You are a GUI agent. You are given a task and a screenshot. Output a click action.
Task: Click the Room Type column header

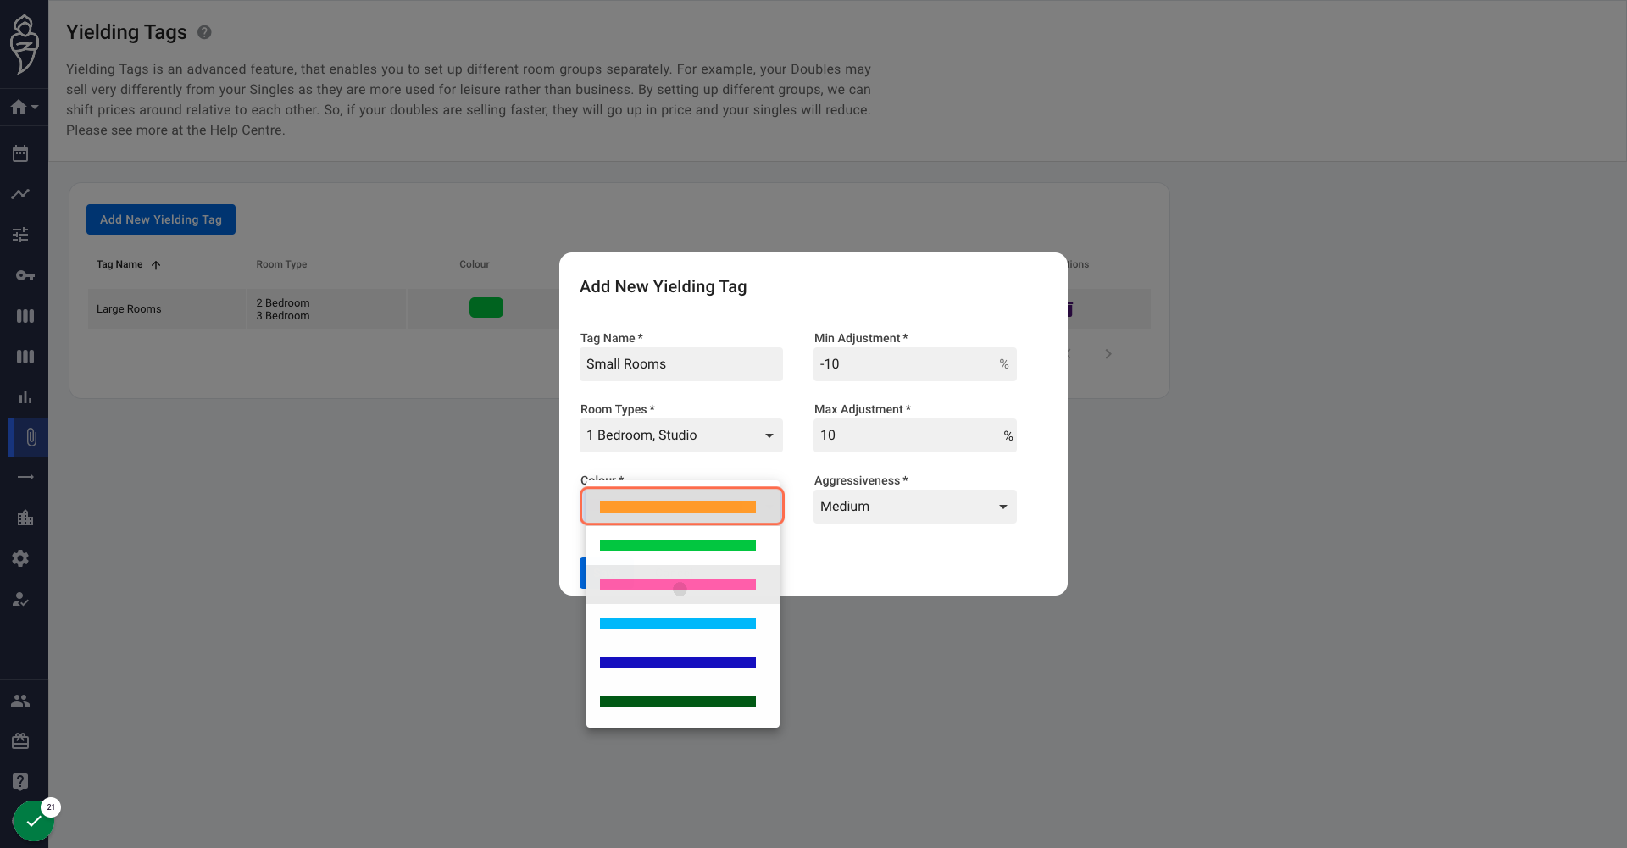click(281, 264)
